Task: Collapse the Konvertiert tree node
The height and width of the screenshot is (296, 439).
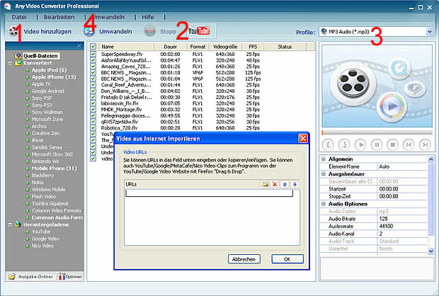Action: [10, 63]
